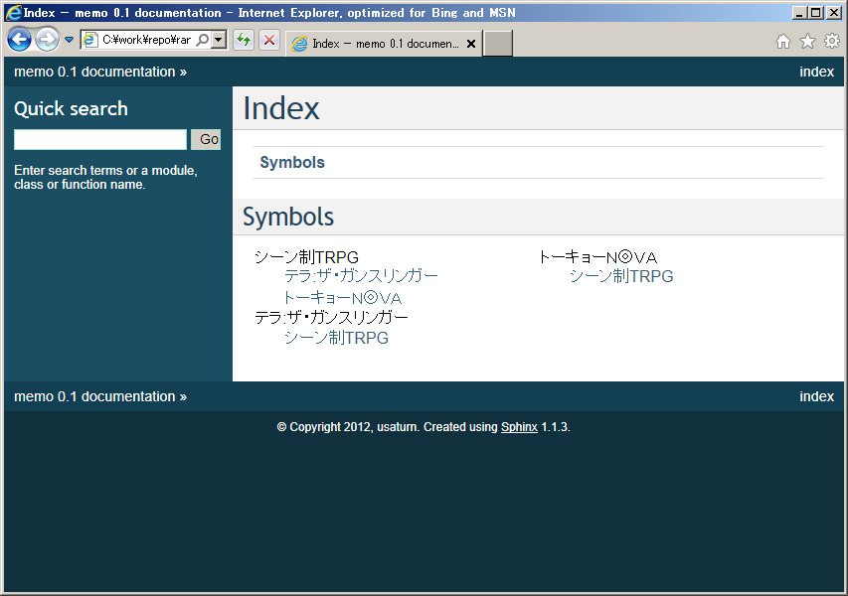
Task: Click the browser Forward arrow button
Action: coord(47,40)
